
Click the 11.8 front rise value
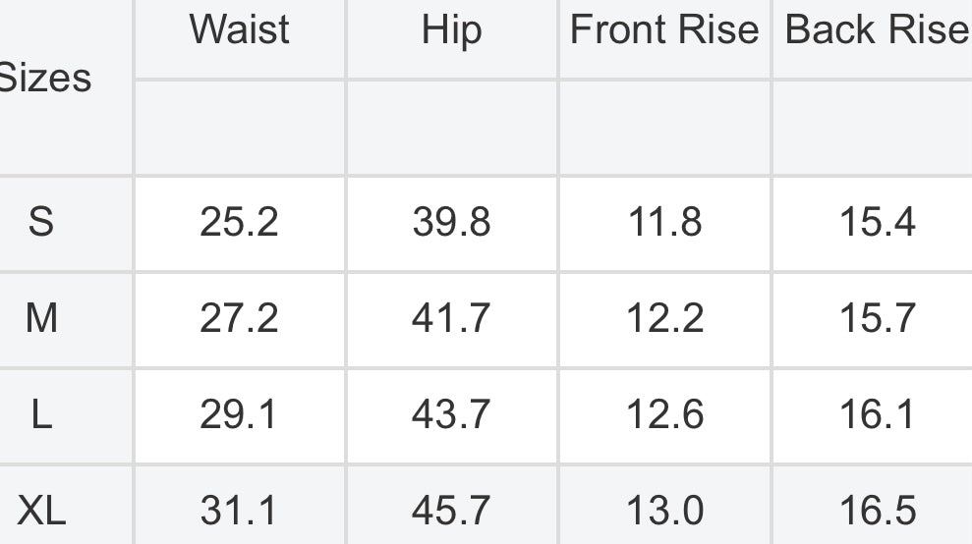click(664, 222)
